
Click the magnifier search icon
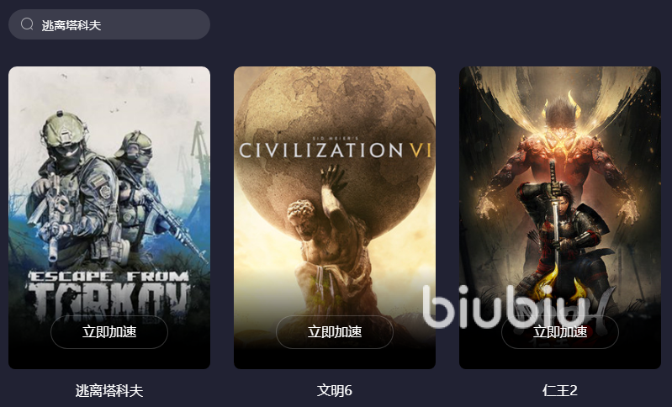click(x=27, y=24)
